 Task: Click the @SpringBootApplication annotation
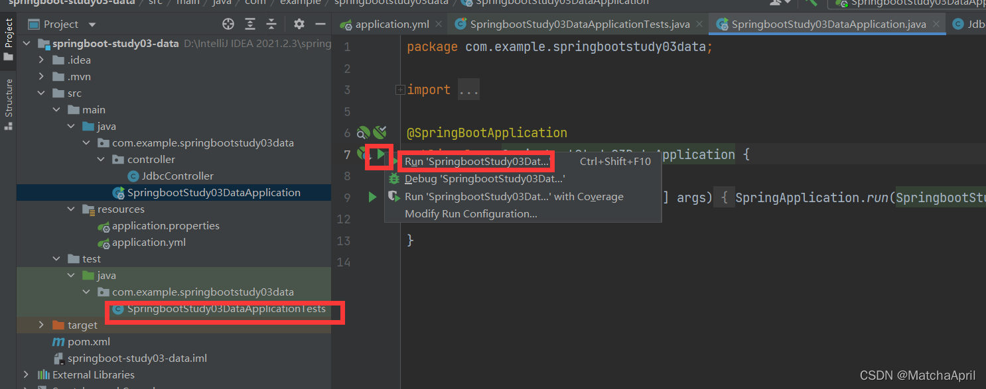point(487,133)
